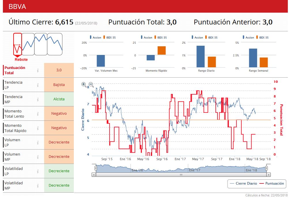289x203 pixels.
Task: Toggle Accion legend in Rango Diario chart
Action: 197,37
